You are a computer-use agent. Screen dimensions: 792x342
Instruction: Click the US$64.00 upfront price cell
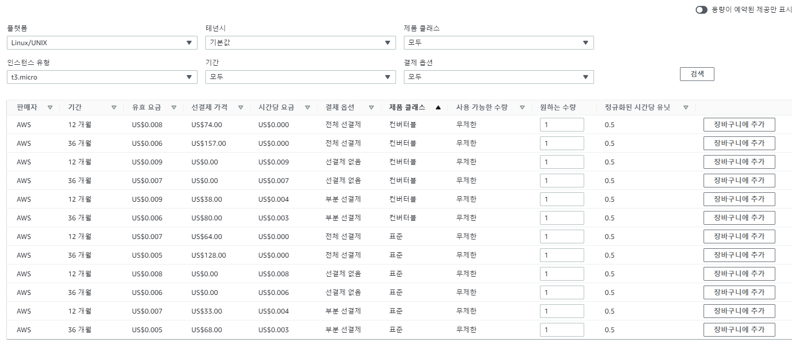pos(207,237)
